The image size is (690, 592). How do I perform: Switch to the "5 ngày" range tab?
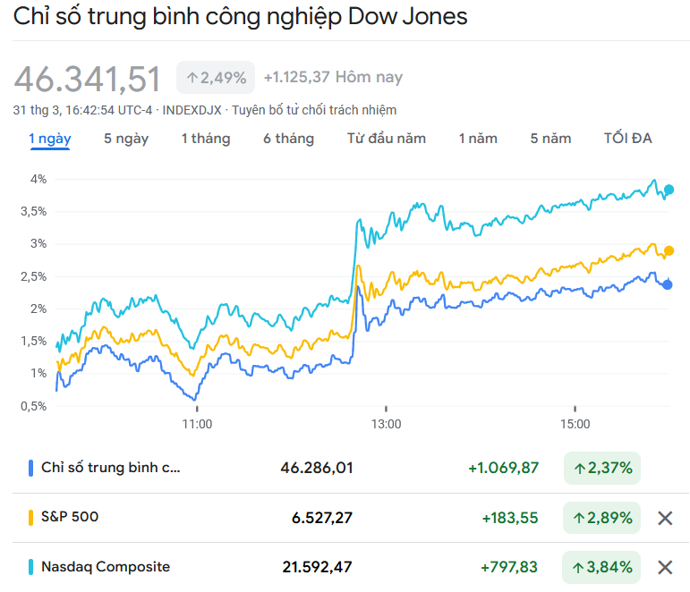coord(126,139)
